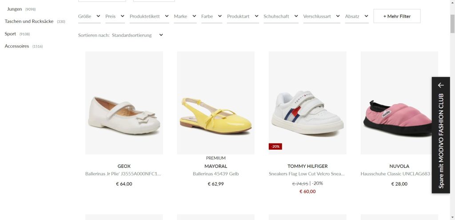Image resolution: width=455 pixels, height=220 pixels.
Task: Expand the Marke filter
Action: pos(185,16)
